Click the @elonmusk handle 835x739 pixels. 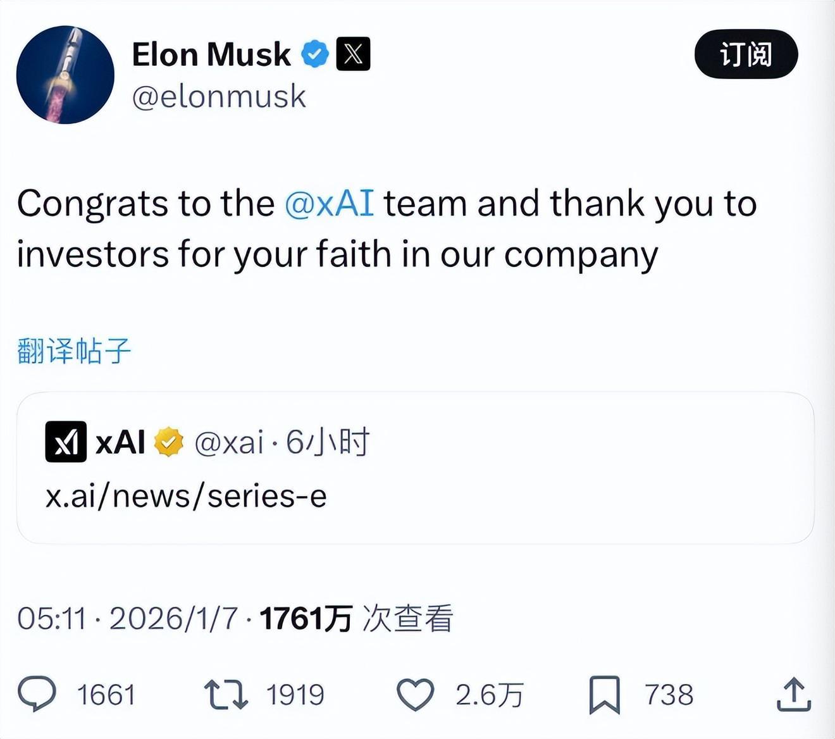coord(219,97)
